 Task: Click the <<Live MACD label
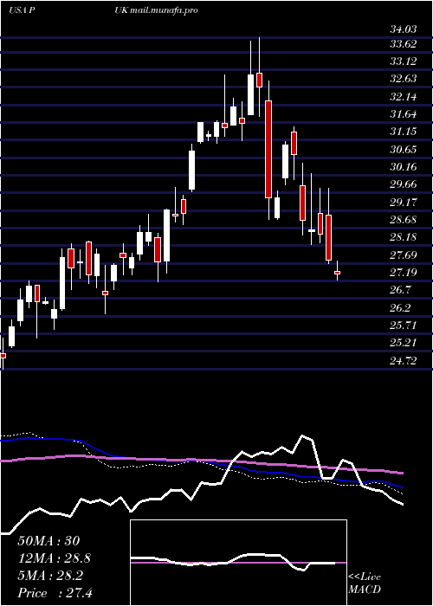click(365, 583)
